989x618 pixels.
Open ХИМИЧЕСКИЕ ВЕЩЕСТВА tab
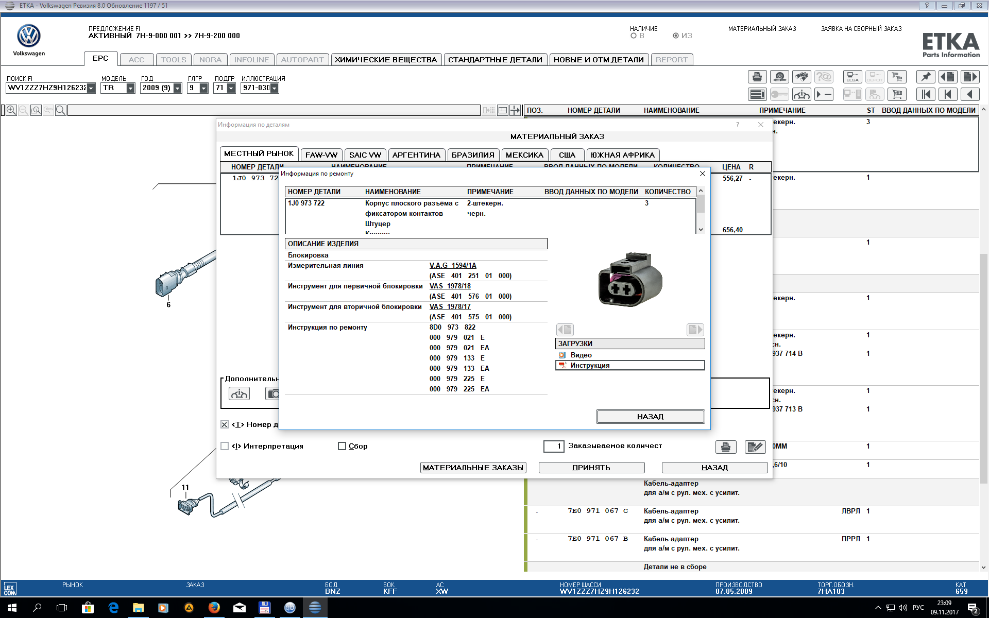coord(386,60)
